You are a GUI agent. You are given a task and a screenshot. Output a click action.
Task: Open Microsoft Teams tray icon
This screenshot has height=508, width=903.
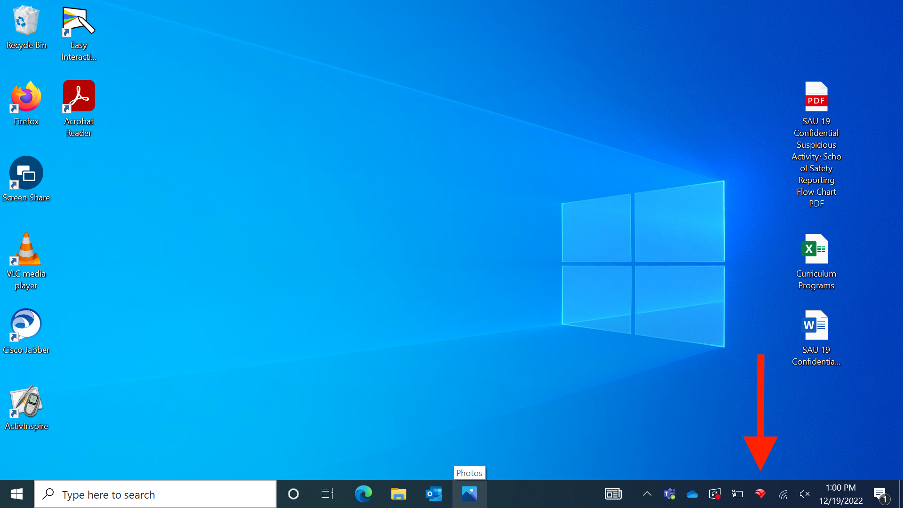(x=670, y=494)
